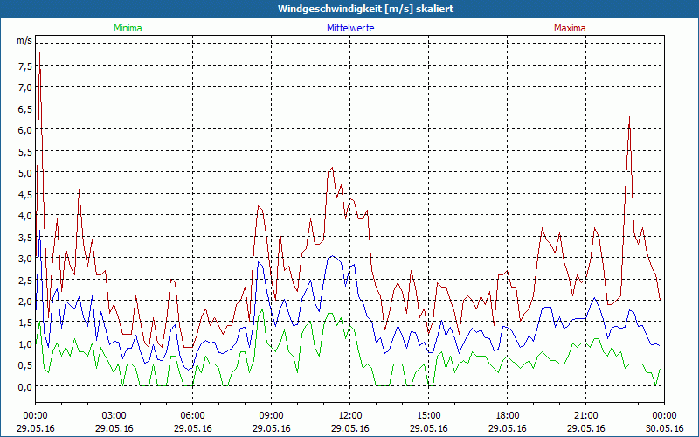Click the 21:00 time axis label
The width and height of the screenshot is (699, 437).
(x=585, y=416)
